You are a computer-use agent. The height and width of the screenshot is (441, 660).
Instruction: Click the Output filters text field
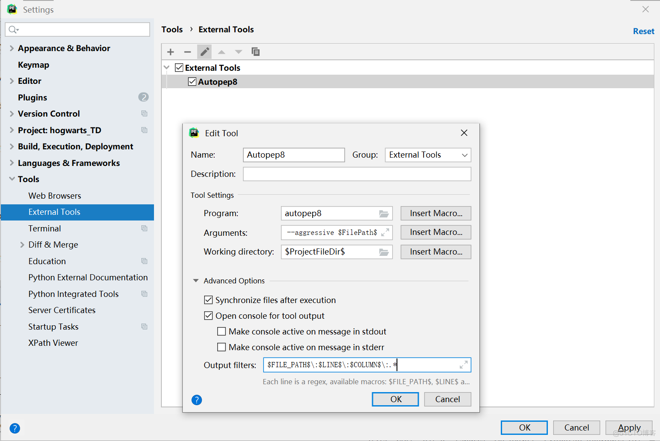[367, 365]
